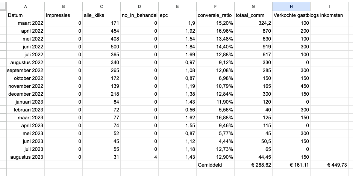Click the Gemiddeld label cell
This screenshot has height=176, width=353.
(215, 165)
